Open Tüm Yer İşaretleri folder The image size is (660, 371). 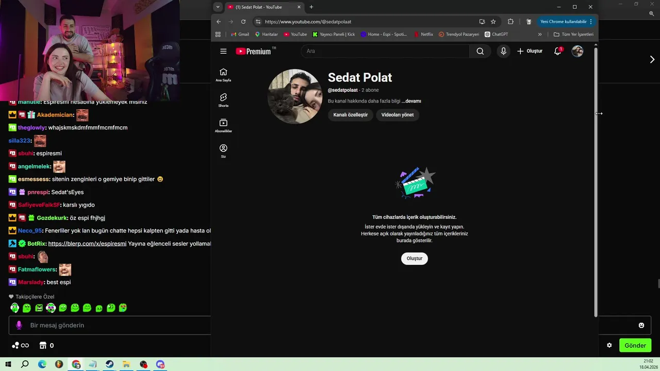click(x=573, y=35)
